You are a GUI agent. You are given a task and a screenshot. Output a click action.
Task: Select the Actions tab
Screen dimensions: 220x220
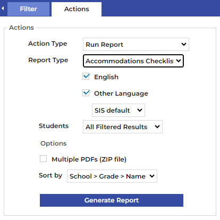point(77,9)
